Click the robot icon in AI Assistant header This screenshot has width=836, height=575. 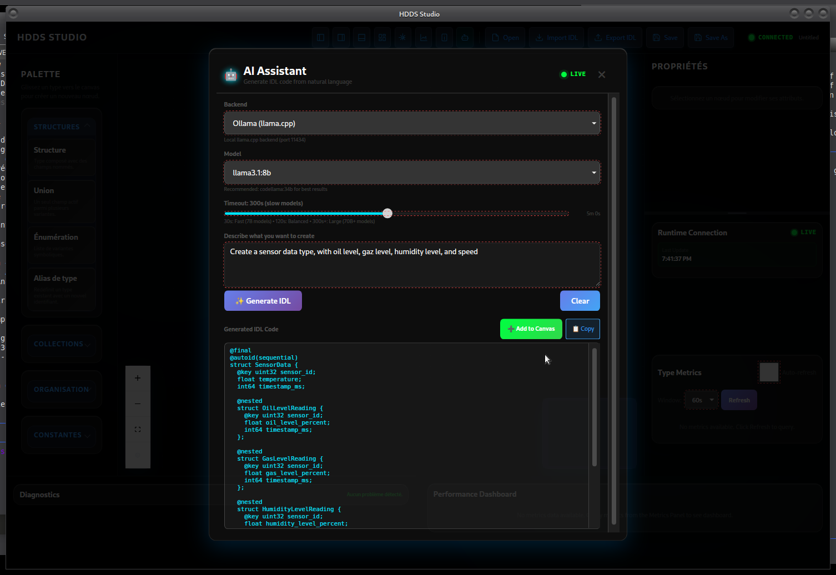pyautogui.click(x=231, y=75)
